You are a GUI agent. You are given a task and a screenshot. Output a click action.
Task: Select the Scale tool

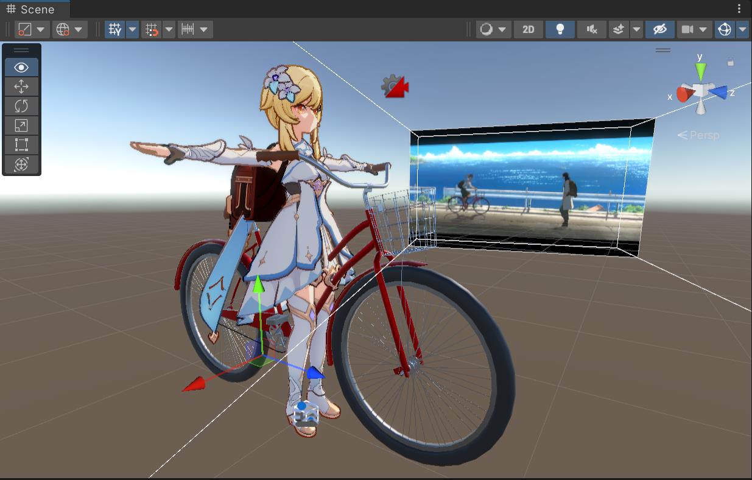pos(21,125)
